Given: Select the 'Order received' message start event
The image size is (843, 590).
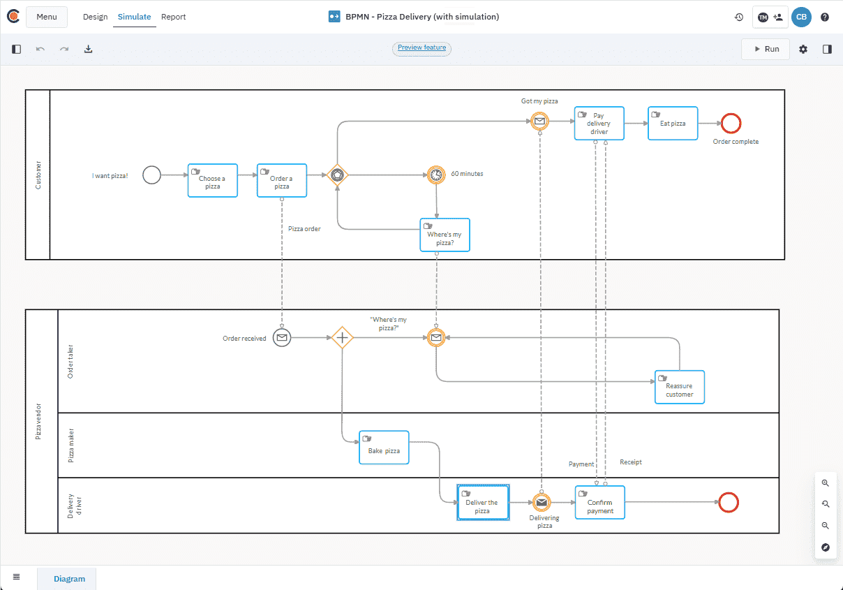Looking at the screenshot, I should tap(281, 338).
